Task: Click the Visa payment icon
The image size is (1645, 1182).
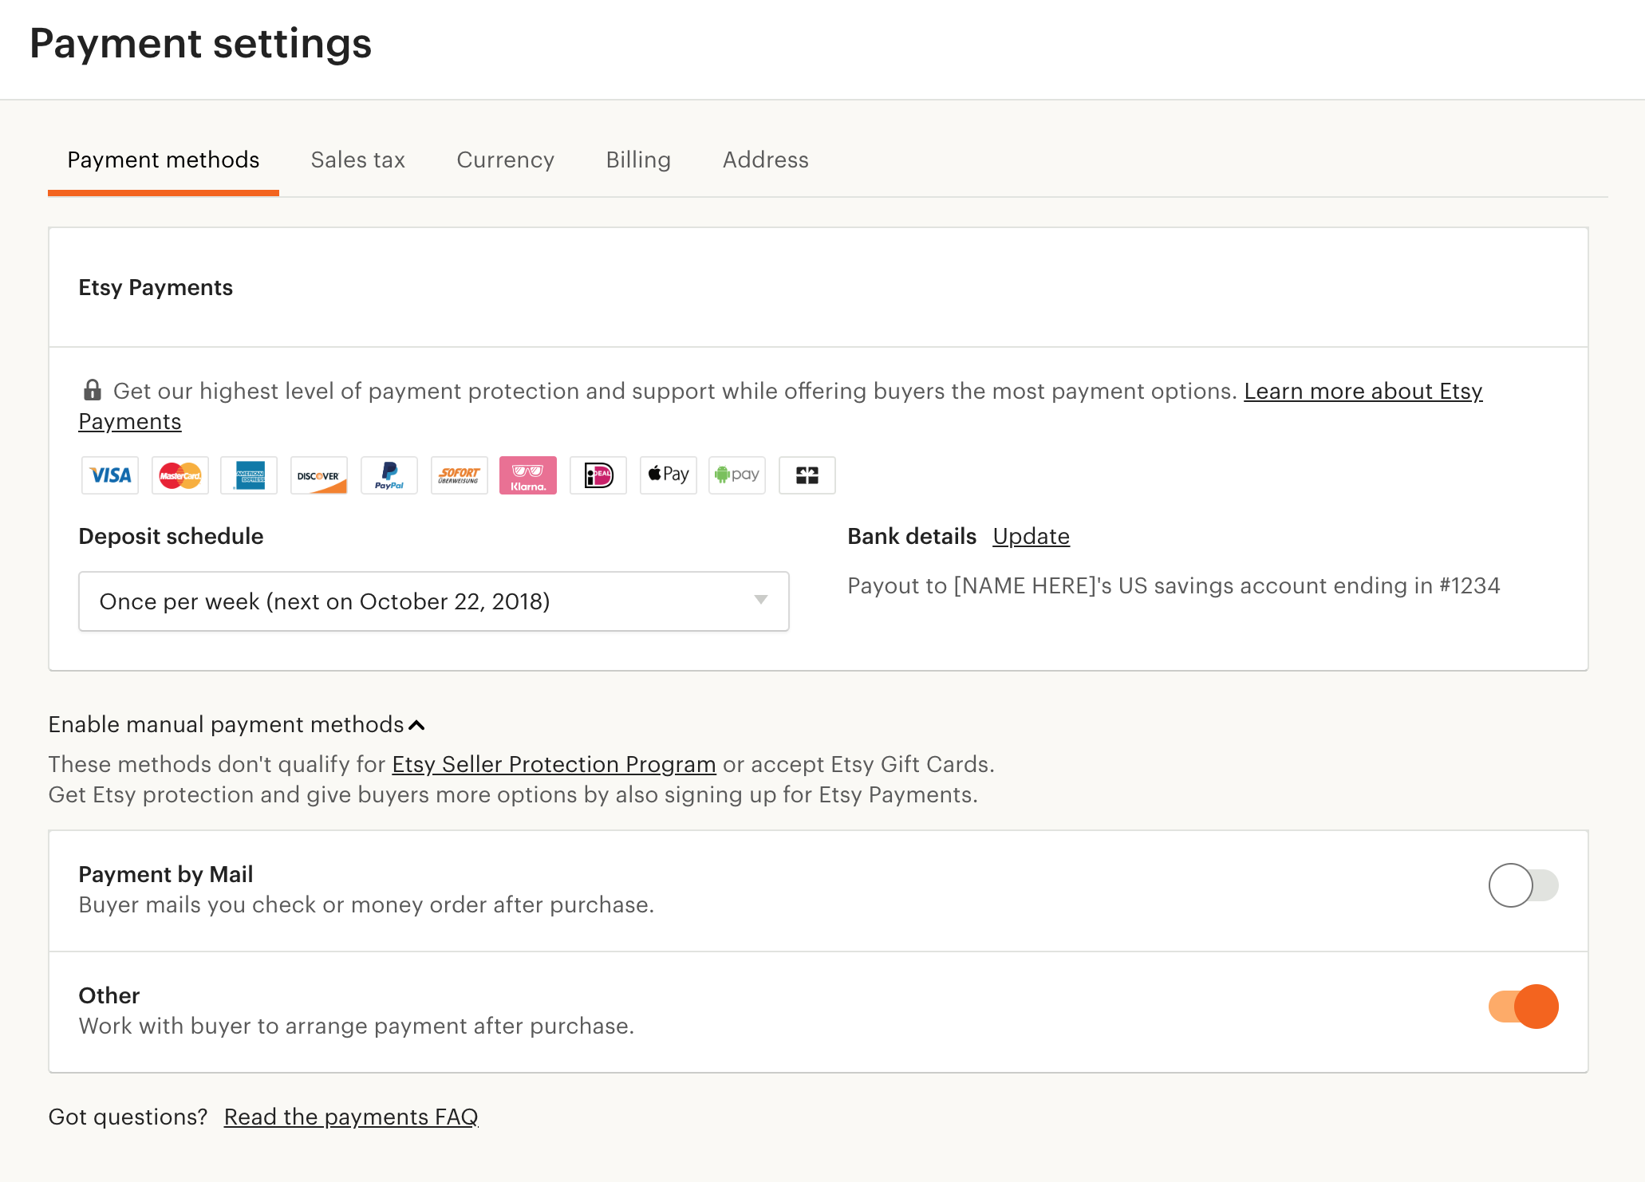Action: pos(110,475)
